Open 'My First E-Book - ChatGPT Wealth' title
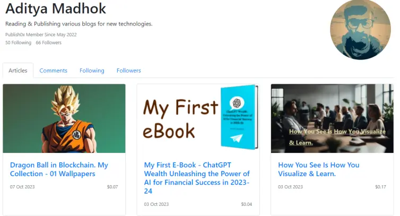The width and height of the screenshot is (400, 216). pyautogui.click(x=197, y=178)
